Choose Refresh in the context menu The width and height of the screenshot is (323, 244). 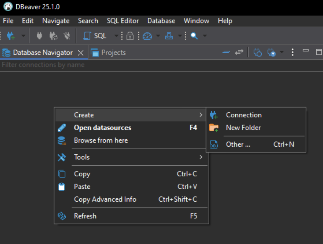click(131, 216)
